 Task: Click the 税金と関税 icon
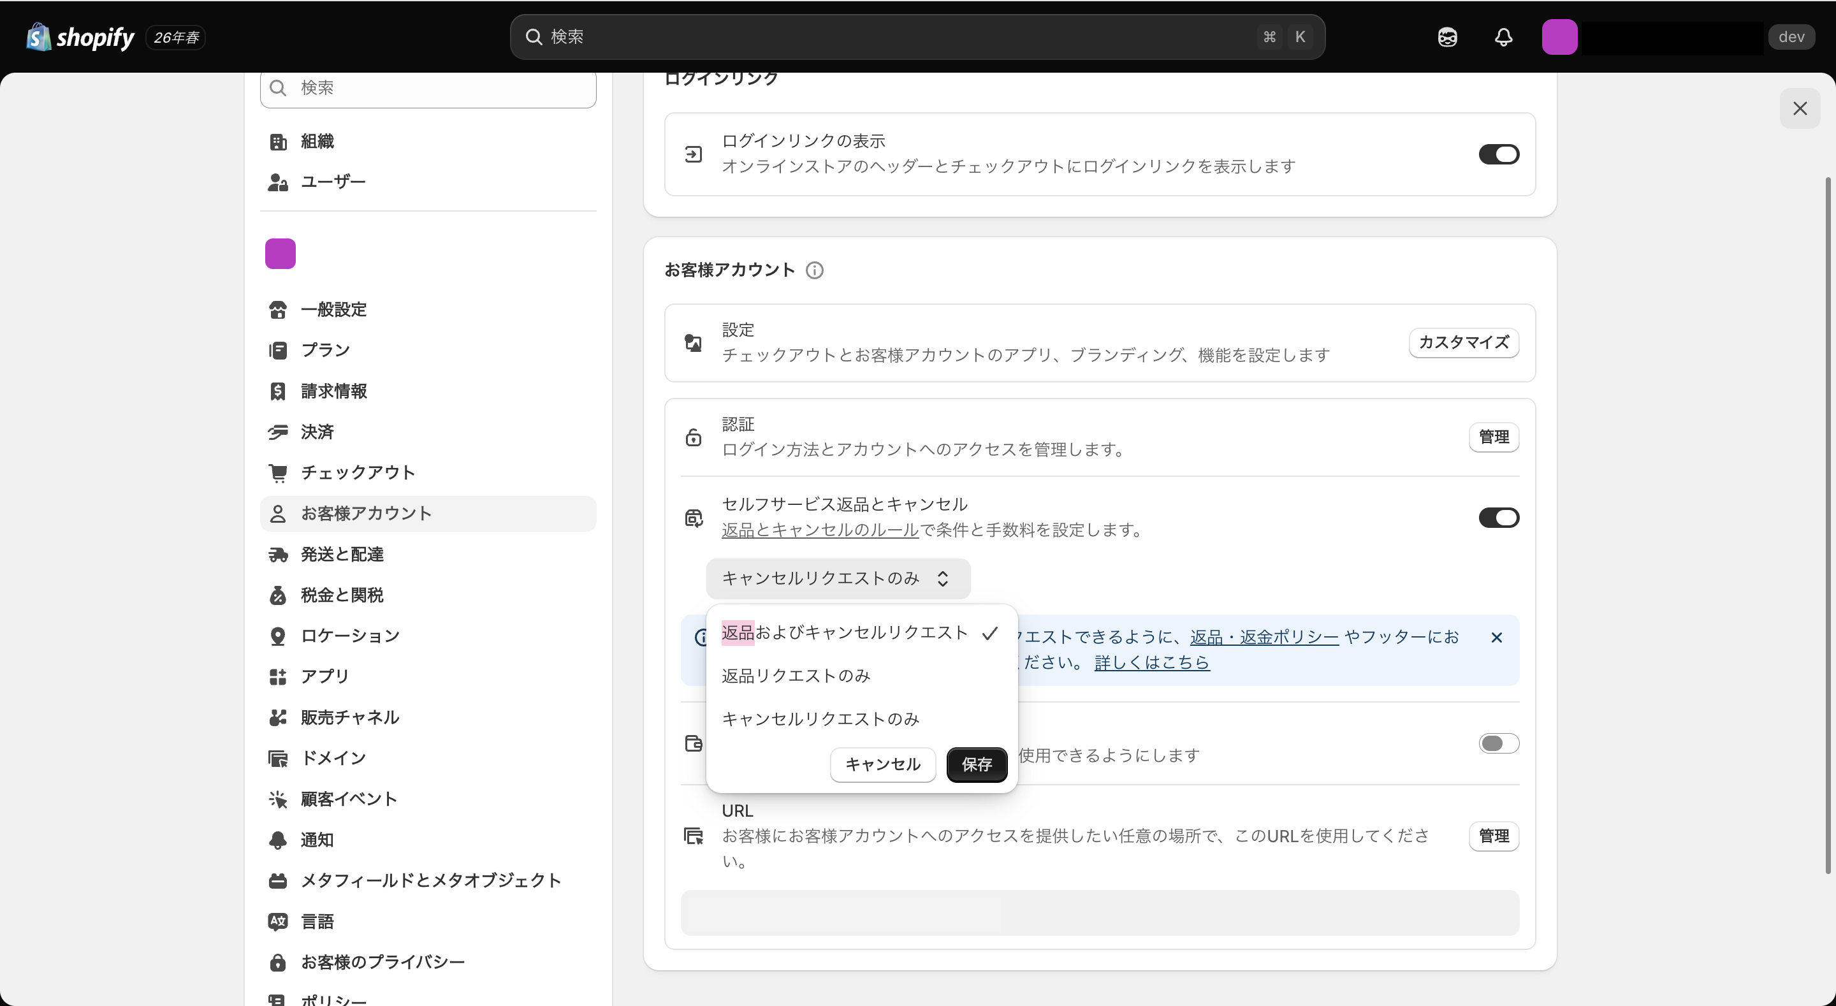point(277,595)
